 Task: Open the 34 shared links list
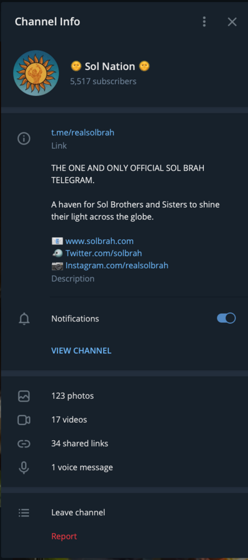click(x=124, y=444)
